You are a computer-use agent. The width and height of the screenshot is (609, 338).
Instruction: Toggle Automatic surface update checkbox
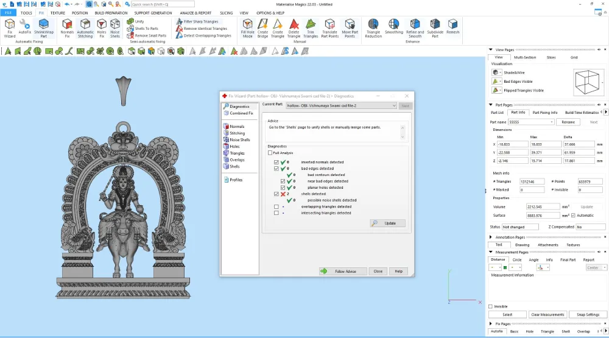pos(573,216)
